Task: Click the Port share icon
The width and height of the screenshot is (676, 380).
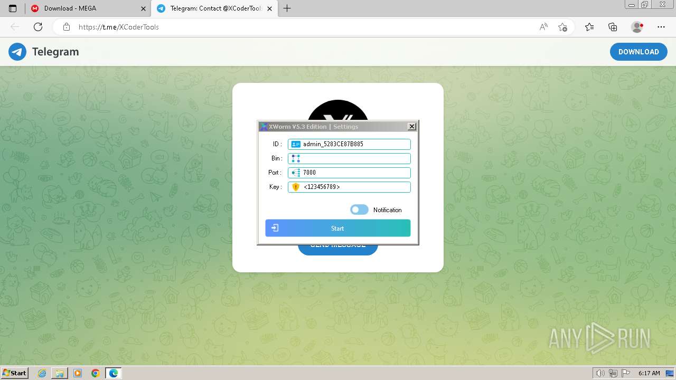Action: click(x=296, y=173)
